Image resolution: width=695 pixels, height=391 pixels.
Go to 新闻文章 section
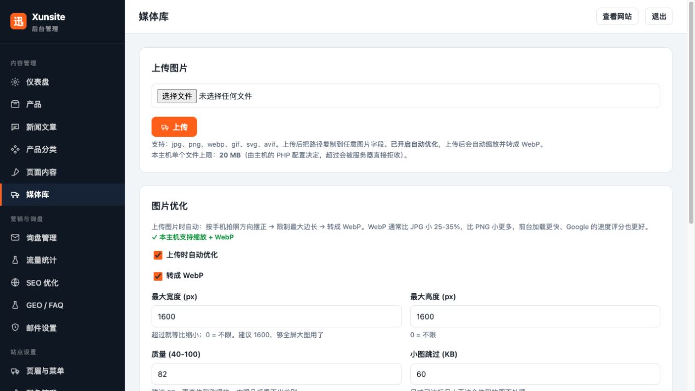click(62, 127)
